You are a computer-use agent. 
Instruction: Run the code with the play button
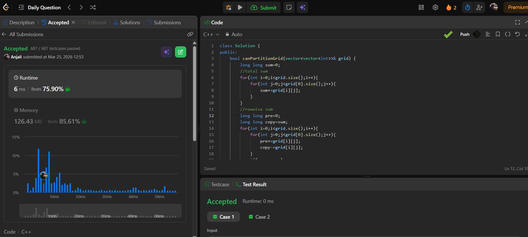point(240,7)
